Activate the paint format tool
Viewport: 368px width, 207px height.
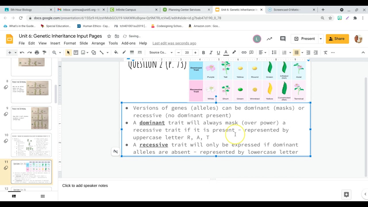coord(44,53)
